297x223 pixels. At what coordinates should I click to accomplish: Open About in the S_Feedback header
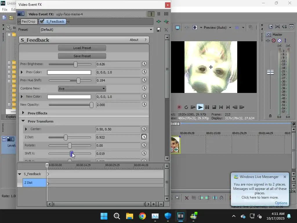(134, 40)
